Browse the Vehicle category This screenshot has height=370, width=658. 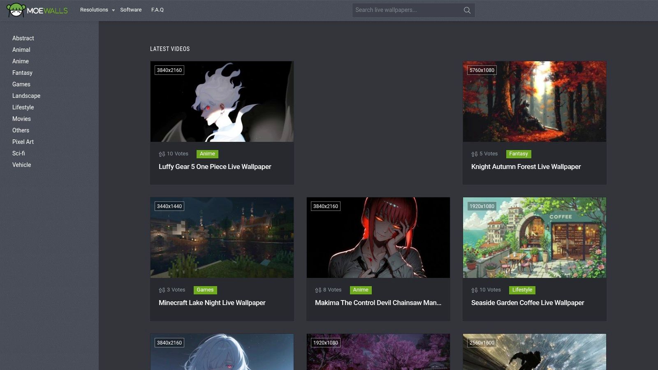22,165
